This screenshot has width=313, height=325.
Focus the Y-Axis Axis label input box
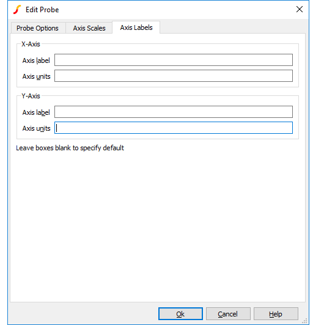coord(174,112)
